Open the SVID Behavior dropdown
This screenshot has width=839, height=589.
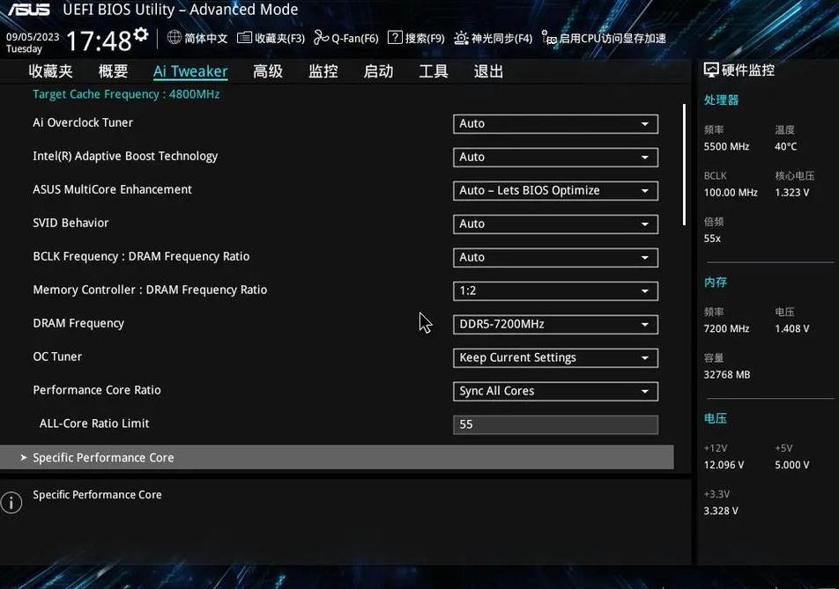tap(555, 224)
